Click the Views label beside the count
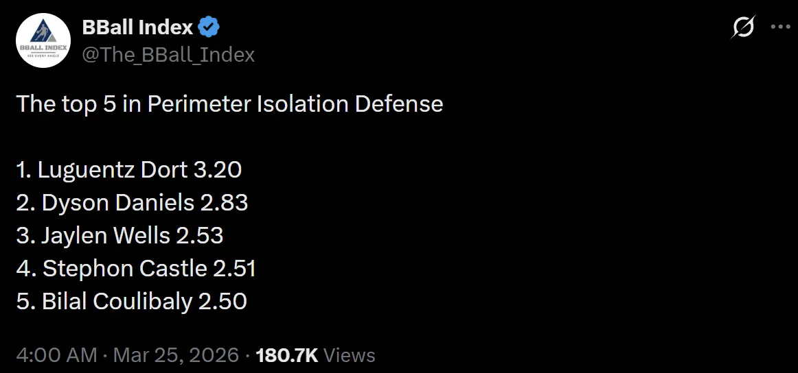The image size is (798, 373). pyautogui.click(x=350, y=355)
